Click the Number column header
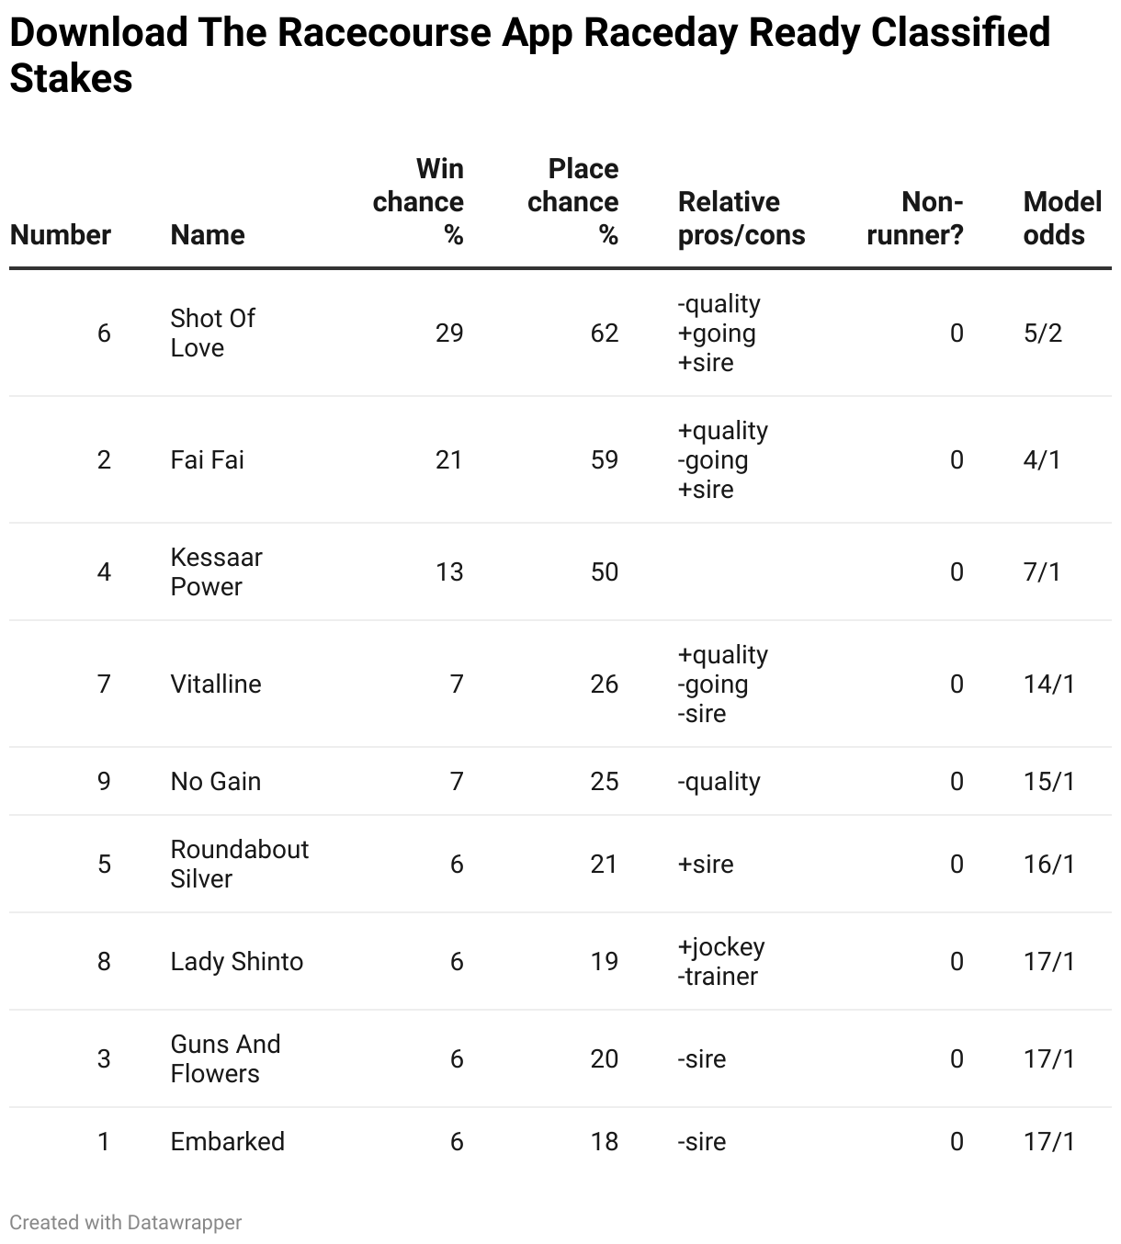This screenshot has width=1121, height=1244. [x=61, y=234]
